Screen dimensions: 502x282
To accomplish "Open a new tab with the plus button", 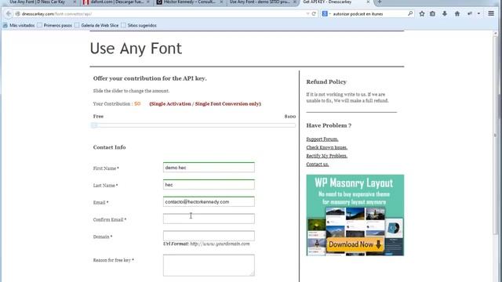I will coord(380,2).
